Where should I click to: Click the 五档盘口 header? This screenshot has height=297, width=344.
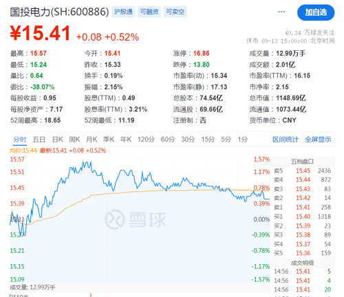coord(302,162)
